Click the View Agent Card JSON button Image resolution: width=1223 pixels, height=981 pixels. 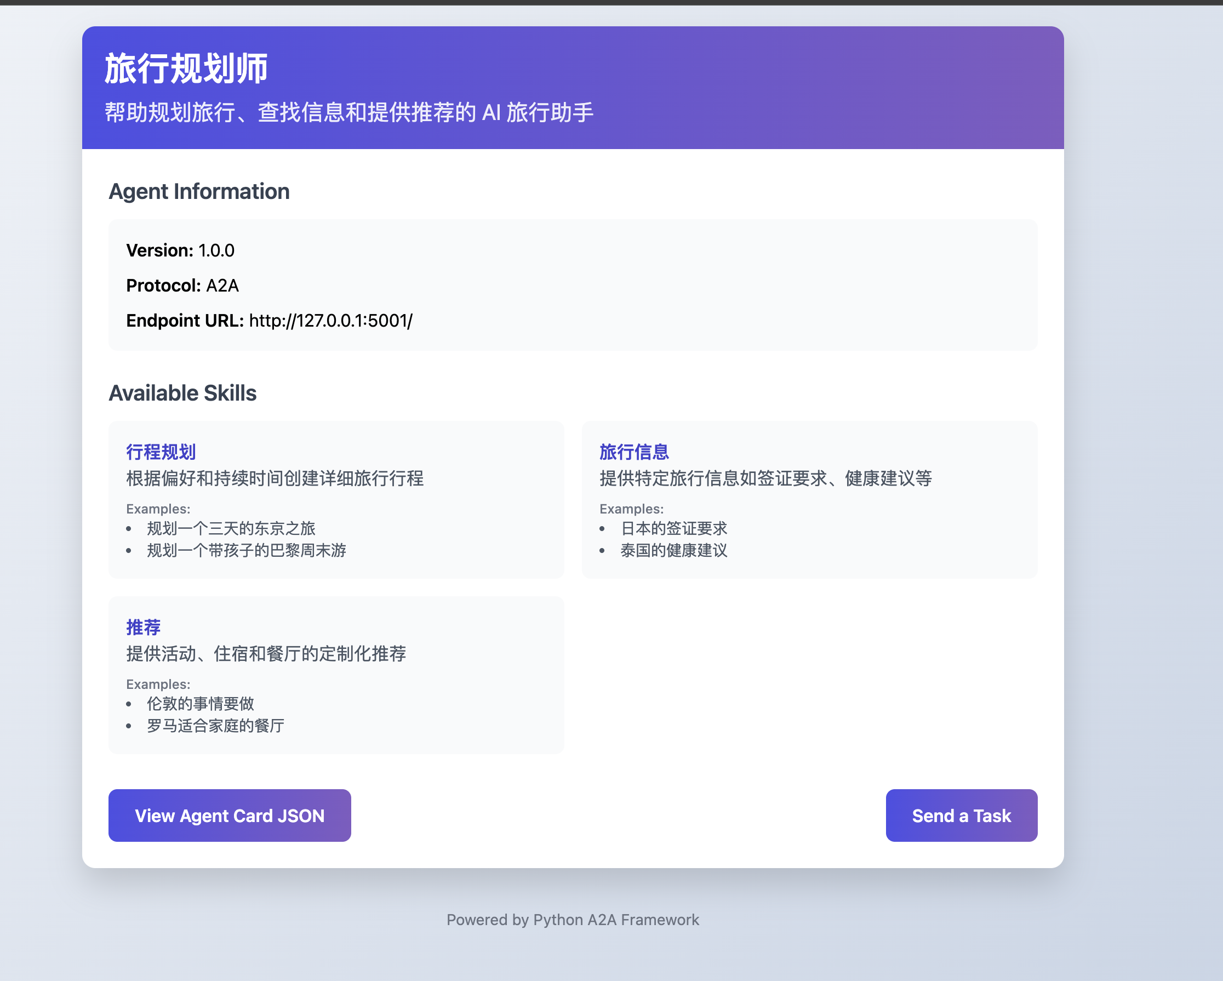[x=229, y=815]
